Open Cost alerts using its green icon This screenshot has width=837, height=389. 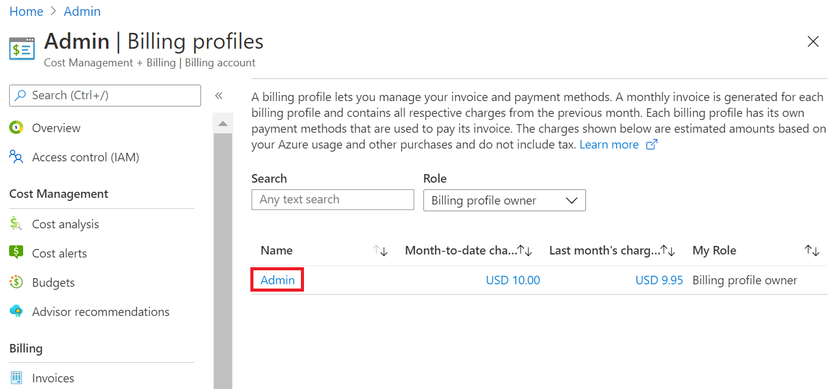(x=16, y=253)
